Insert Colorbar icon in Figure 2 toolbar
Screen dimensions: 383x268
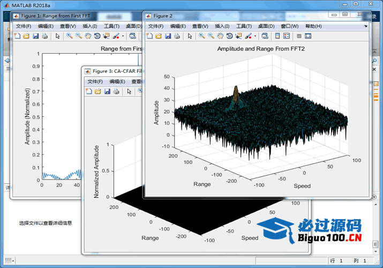[277, 36]
